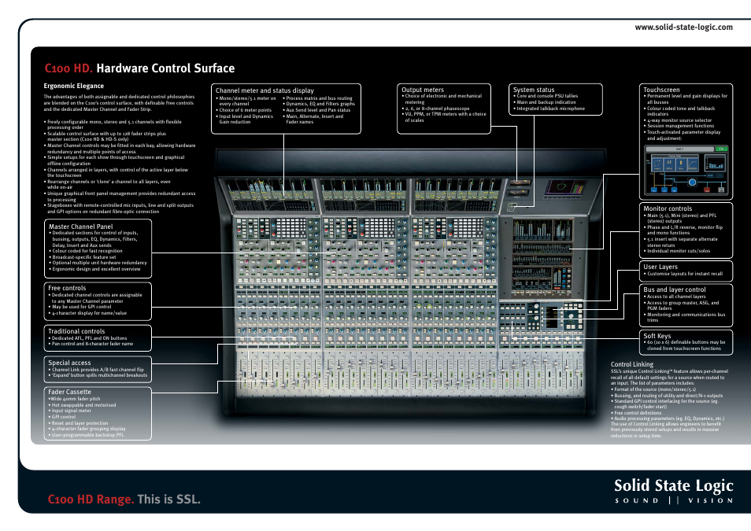751x531 pixels.
Task: Click the "System status" callout heading
Action: (x=534, y=90)
